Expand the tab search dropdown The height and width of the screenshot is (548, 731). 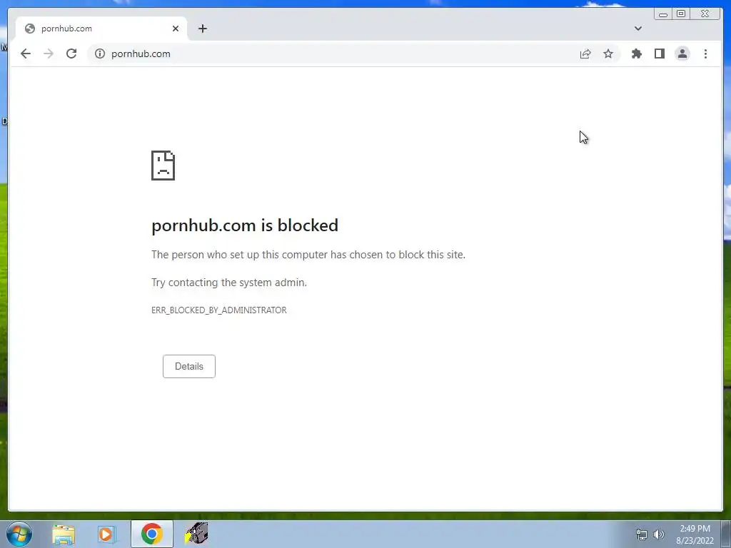point(638,29)
